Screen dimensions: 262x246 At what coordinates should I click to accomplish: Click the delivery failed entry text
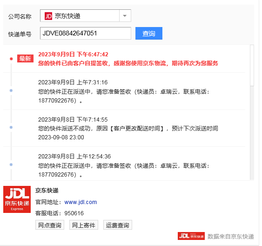coord(128,133)
